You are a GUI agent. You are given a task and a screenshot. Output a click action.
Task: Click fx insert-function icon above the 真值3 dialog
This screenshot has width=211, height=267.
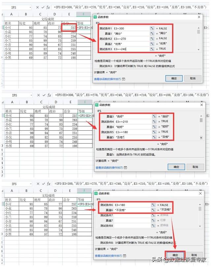pos(49,95)
